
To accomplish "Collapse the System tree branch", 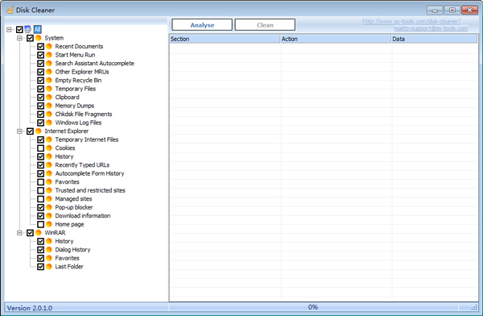I will click(19, 38).
